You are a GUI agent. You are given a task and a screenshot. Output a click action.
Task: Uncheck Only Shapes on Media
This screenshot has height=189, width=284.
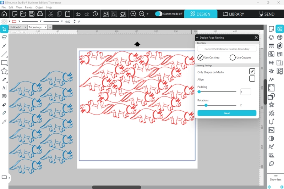coord(252,72)
